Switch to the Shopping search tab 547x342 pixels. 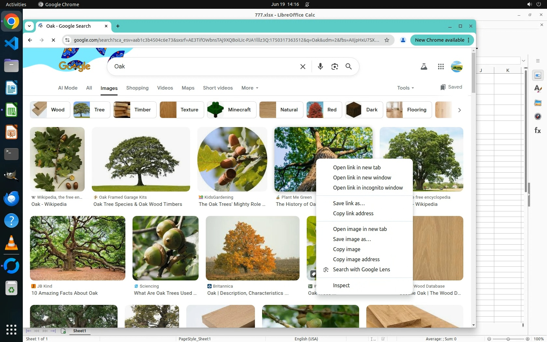(x=137, y=88)
